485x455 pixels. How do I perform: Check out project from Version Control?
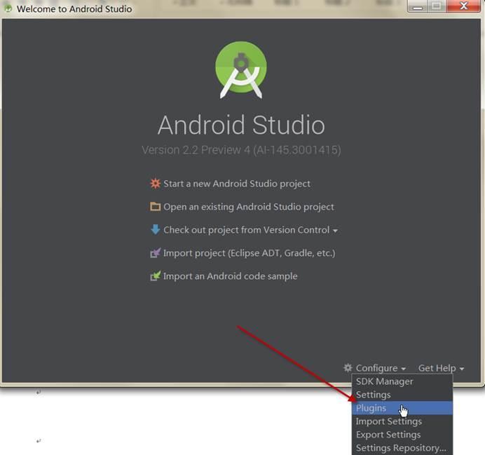coord(246,230)
